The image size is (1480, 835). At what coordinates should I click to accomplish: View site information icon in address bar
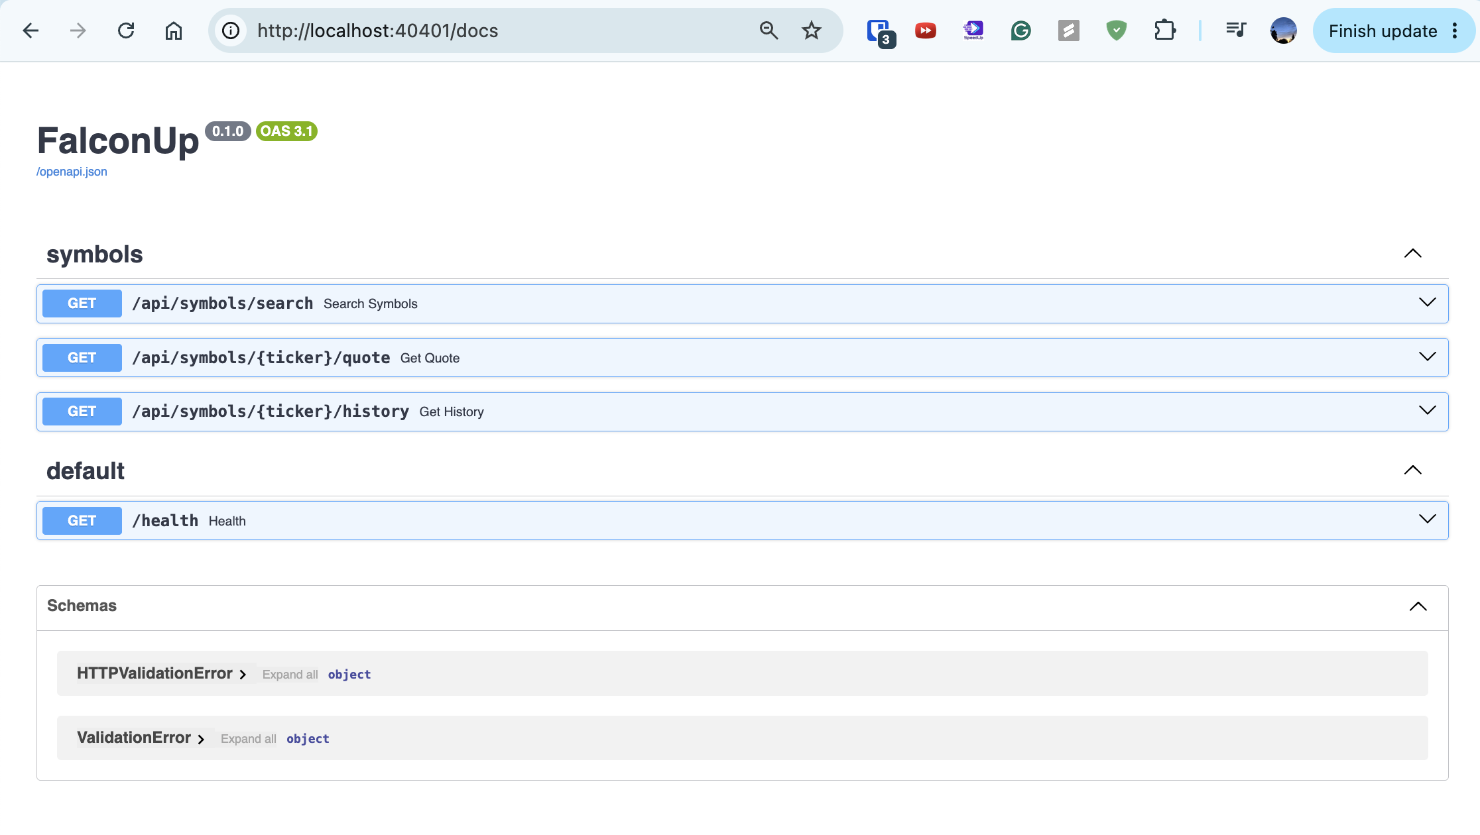click(x=231, y=30)
